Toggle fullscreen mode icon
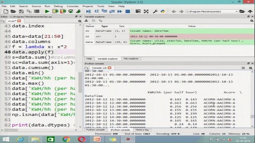255x143 pixels. (146, 12)
